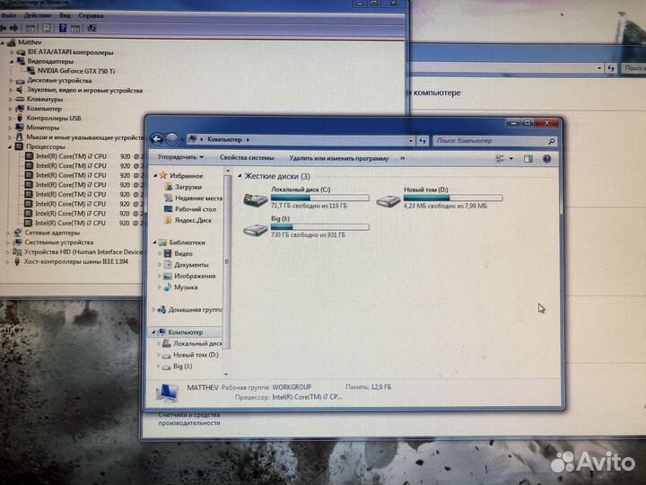The height and width of the screenshot is (485, 646).
Task: Expand the Дисковые устройства node
Action: 12,81
